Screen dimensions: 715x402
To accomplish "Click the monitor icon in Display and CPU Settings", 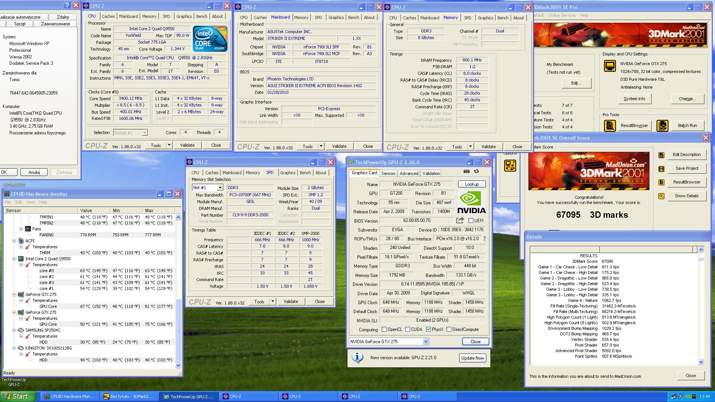I will [610, 66].
